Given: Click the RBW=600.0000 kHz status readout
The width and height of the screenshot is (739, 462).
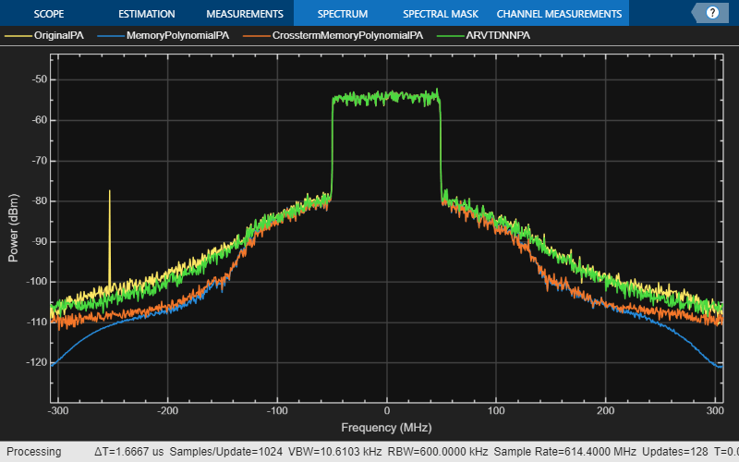Looking at the screenshot, I should pyautogui.click(x=437, y=452).
